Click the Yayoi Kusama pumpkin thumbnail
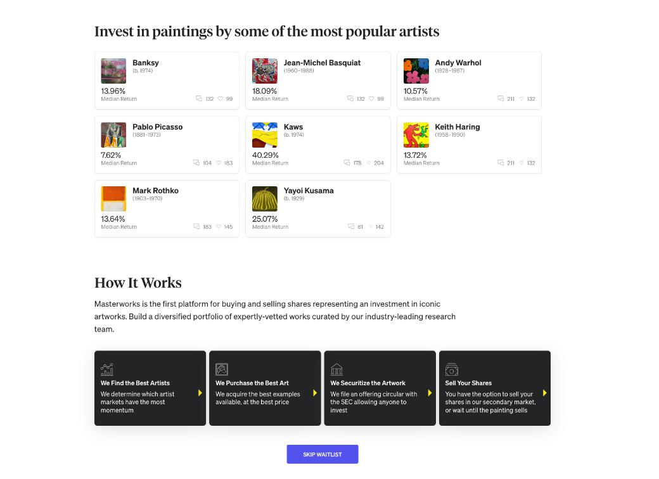The width and height of the screenshot is (659, 479). 265,199
